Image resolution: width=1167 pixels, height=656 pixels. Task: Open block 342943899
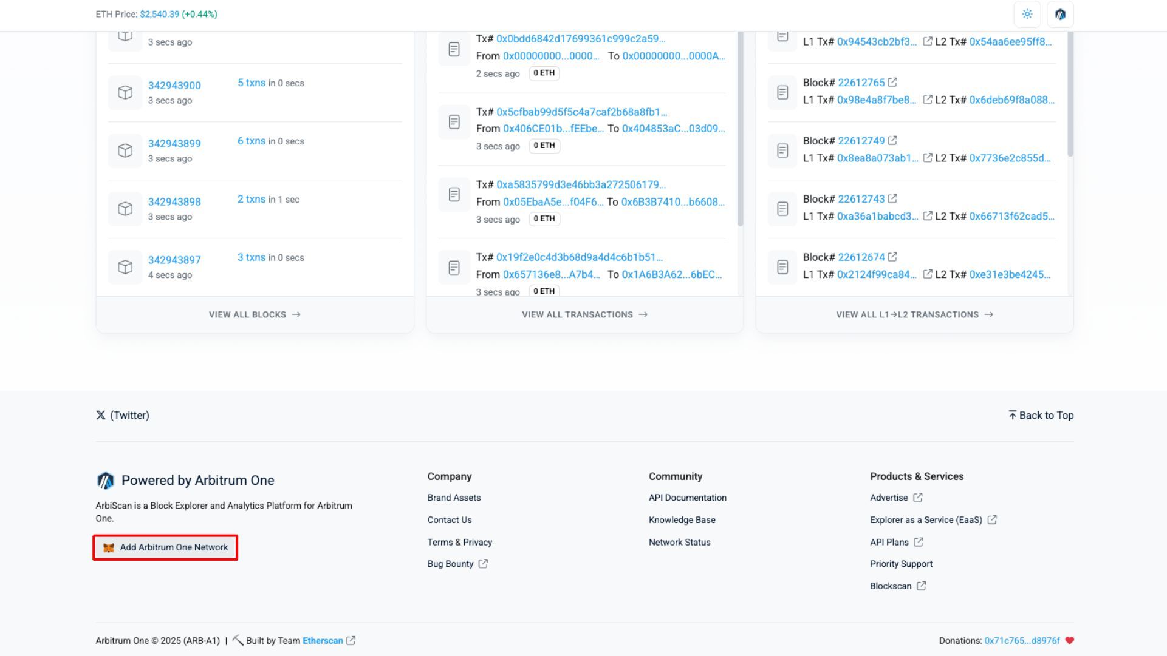pyautogui.click(x=174, y=144)
